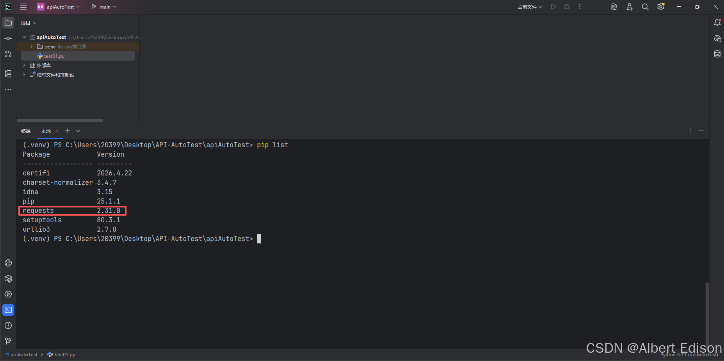The height and width of the screenshot is (361, 724).
Task: Debug the current file
Action: point(567,7)
